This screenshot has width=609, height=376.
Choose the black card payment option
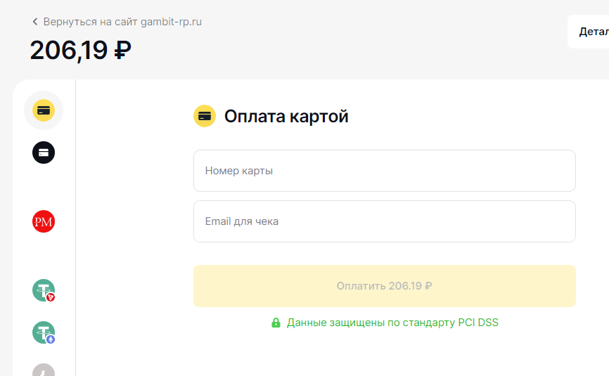pos(44,152)
